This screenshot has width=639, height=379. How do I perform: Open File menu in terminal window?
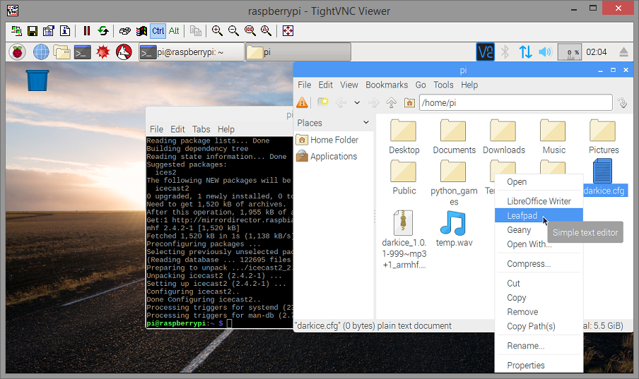pyautogui.click(x=156, y=129)
